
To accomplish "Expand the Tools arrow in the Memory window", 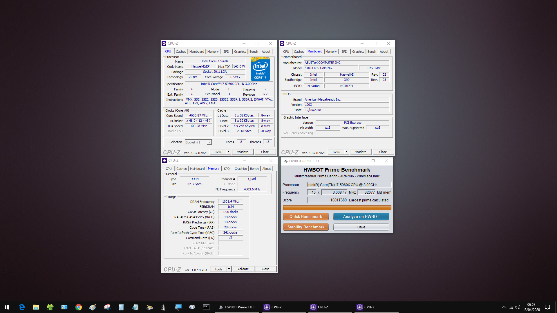I will point(229,269).
